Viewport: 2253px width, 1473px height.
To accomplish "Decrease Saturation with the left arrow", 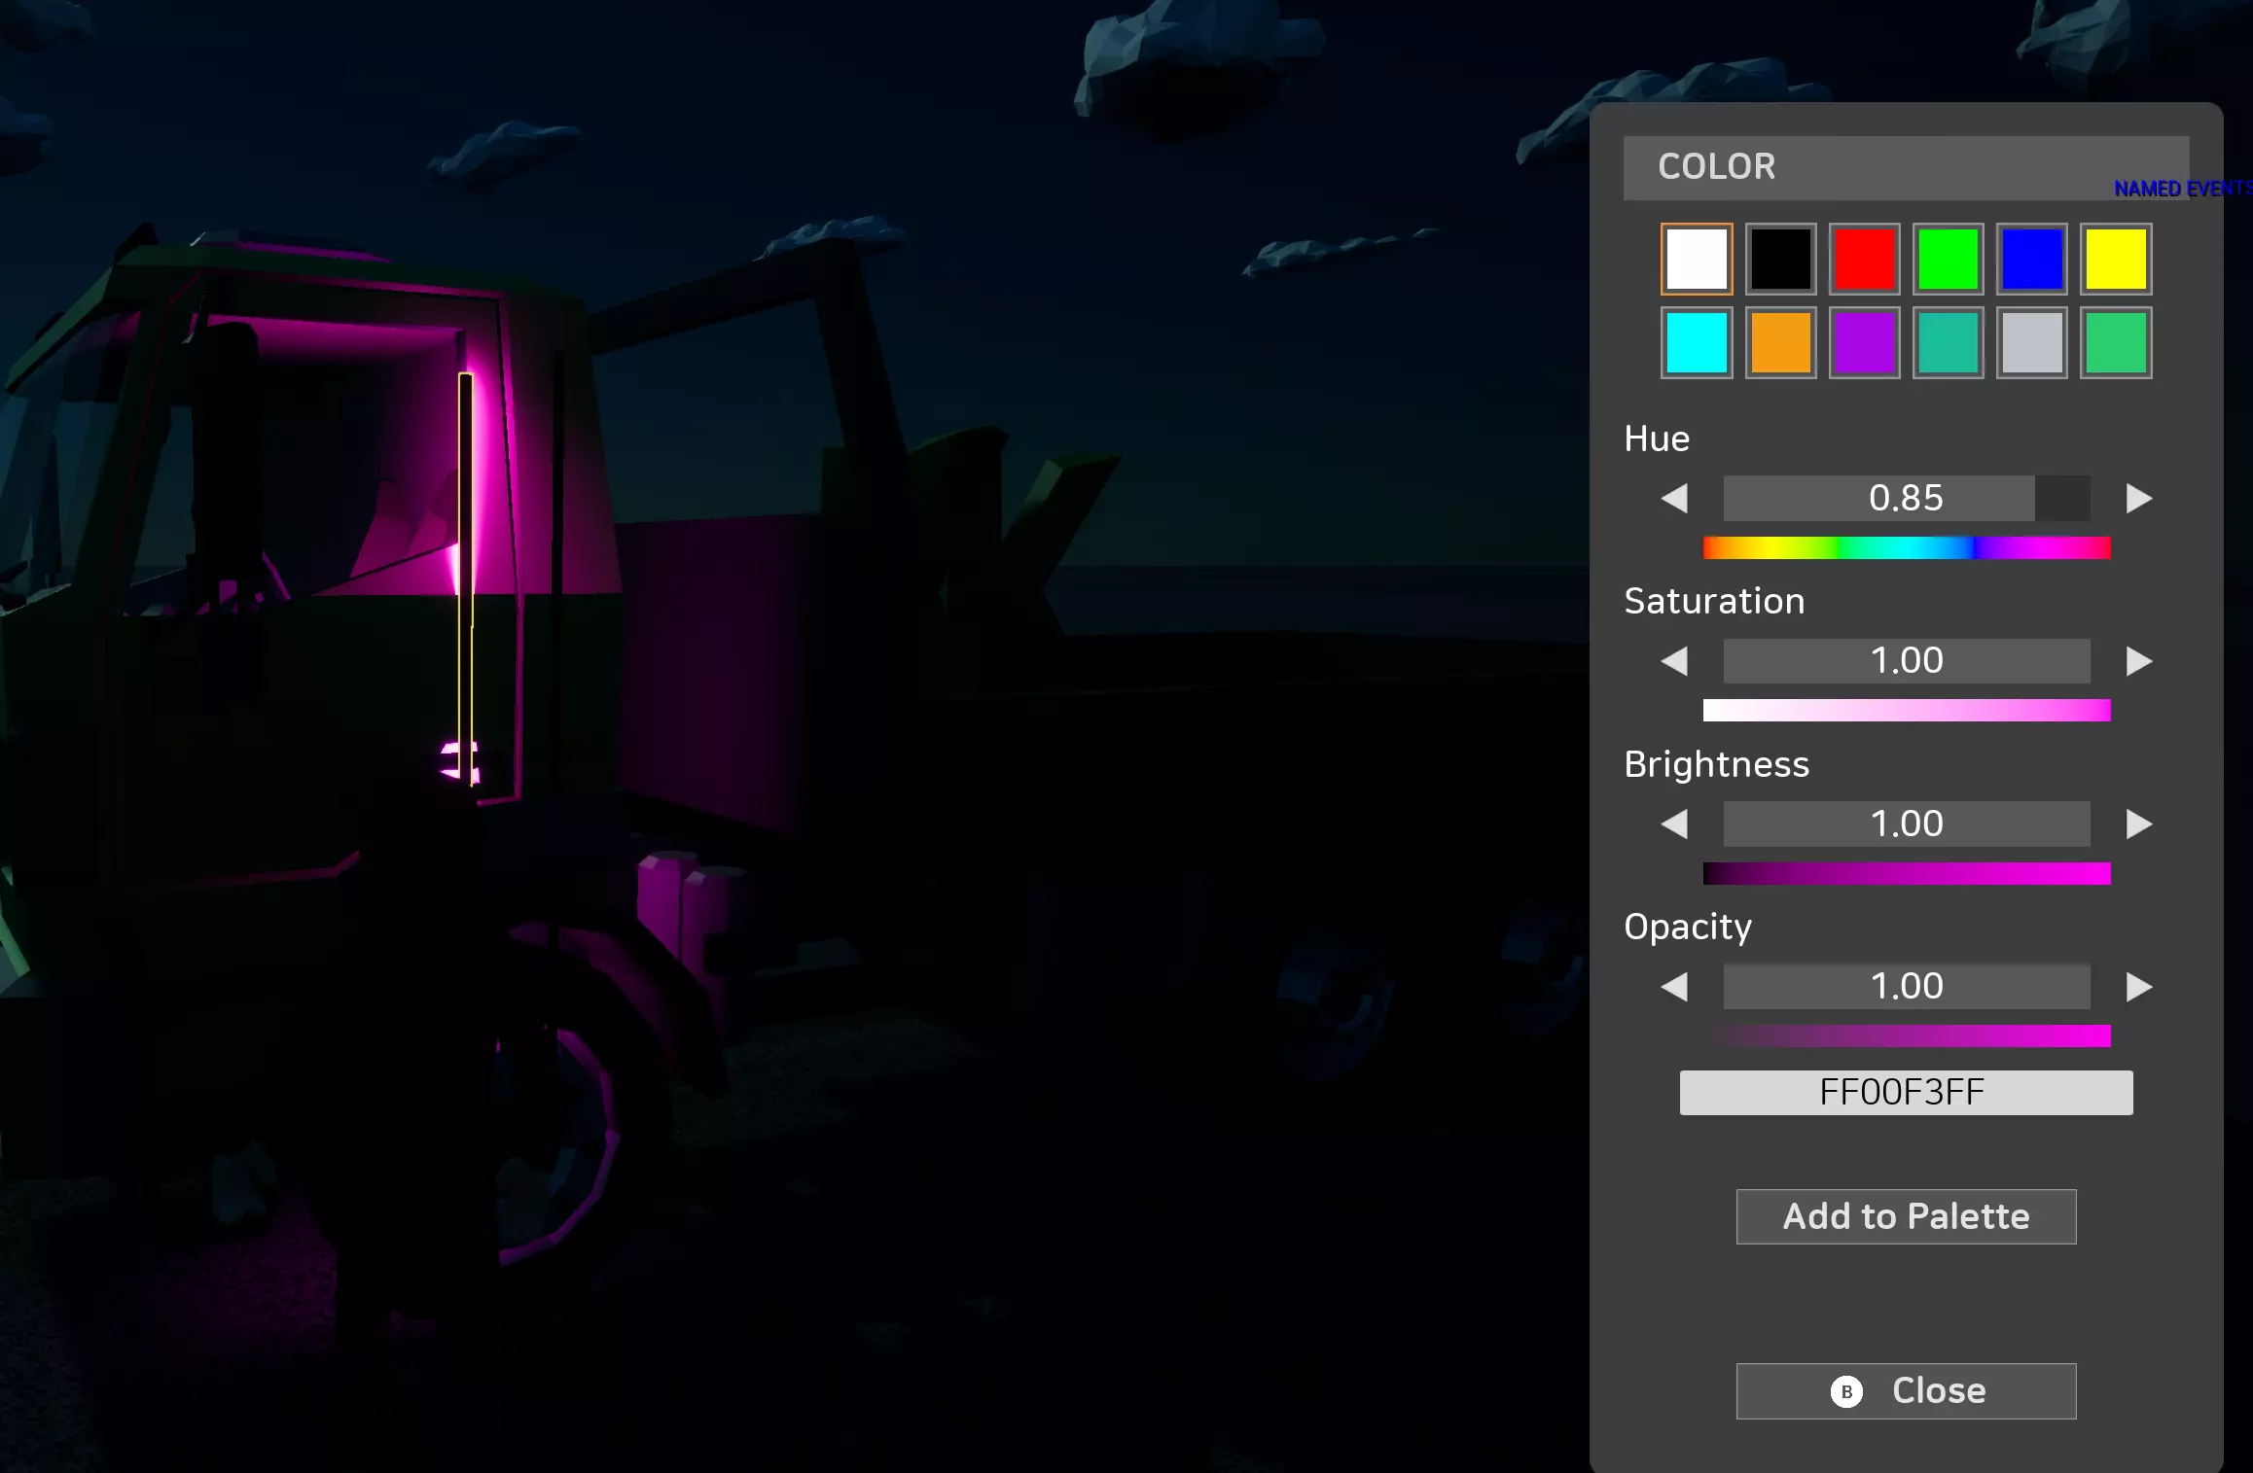I will [x=1674, y=661].
